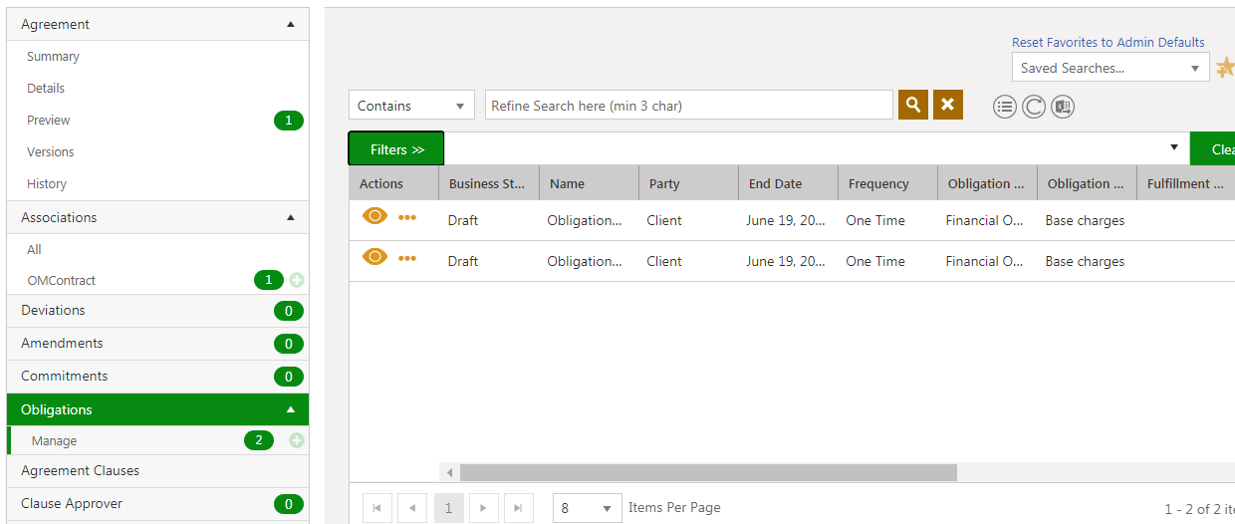1235x524 pixels.
Task: Open the Saved Searches dropdown
Action: (x=1111, y=68)
